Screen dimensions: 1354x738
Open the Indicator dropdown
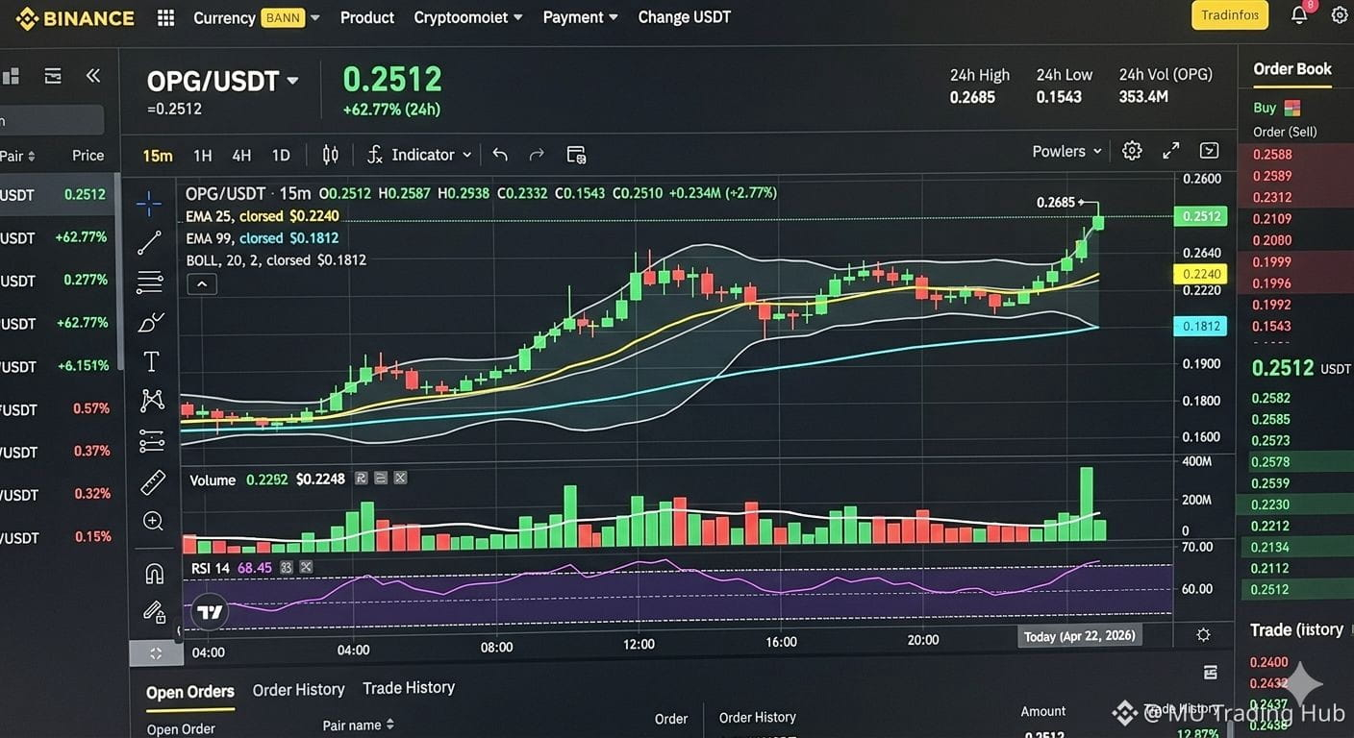(x=419, y=155)
